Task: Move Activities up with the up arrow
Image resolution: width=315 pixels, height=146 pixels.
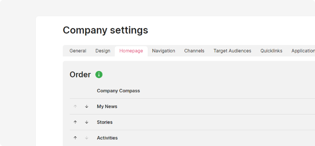Action: coord(75,138)
